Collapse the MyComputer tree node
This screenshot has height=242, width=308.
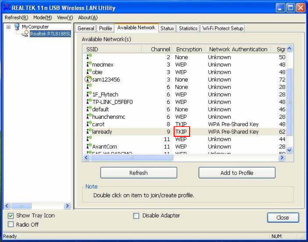(9, 27)
